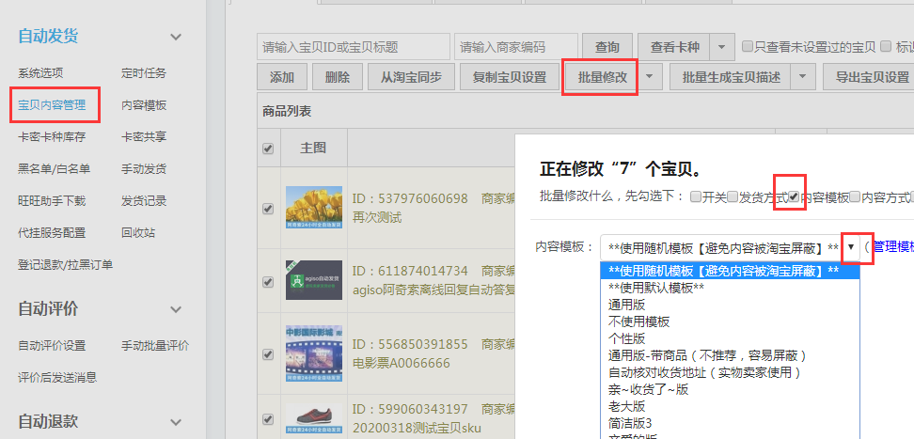Click the 删除 button
Viewport: 914px width, 439px height.
(338, 77)
